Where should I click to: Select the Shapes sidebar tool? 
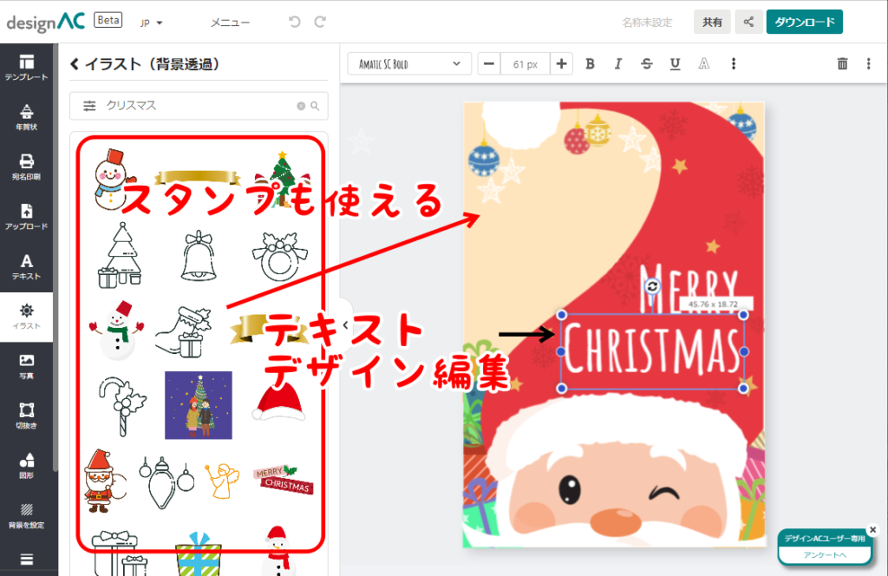[26, 465]
